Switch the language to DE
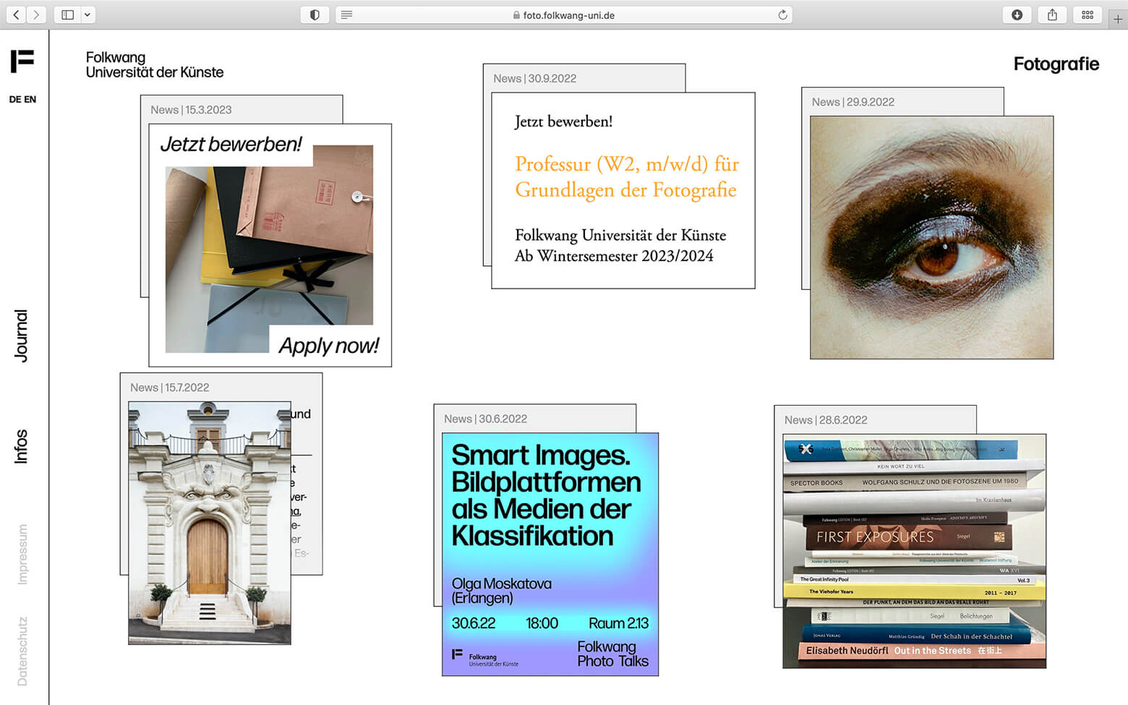Screen dimensions: 1128x705 (x=15, y=99)
